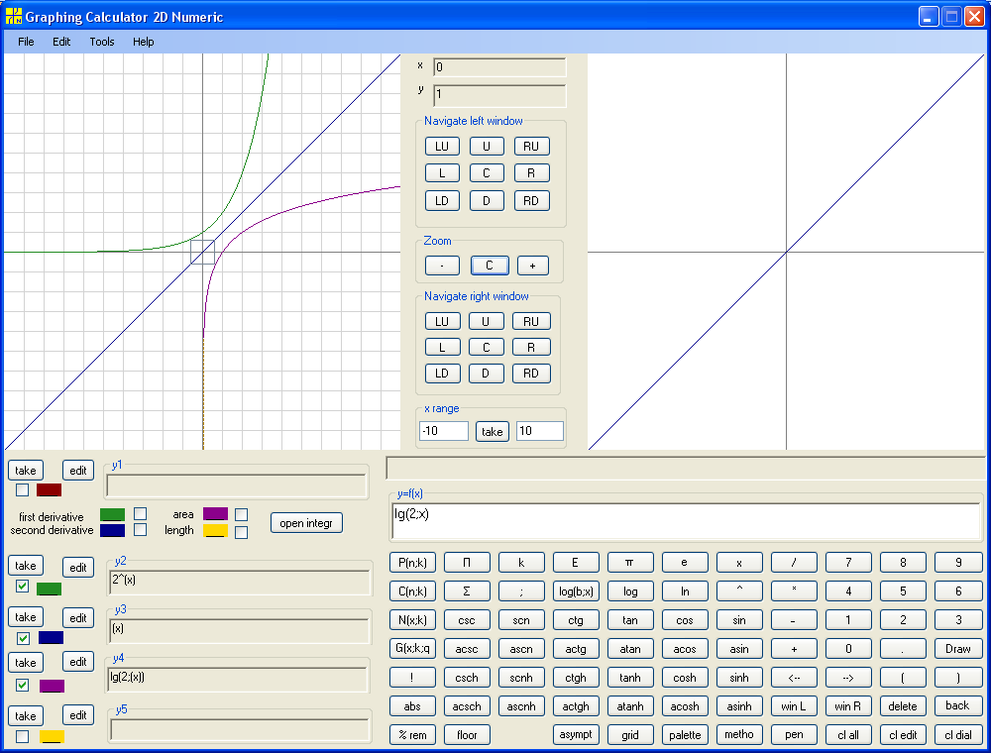Click the y=f(x) expression input field
Screen dimensions: 991x753
(x=687, y=522)
